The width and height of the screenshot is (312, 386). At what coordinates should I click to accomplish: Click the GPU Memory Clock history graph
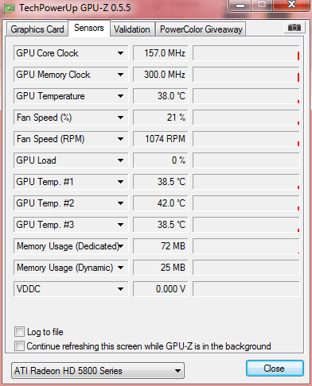click(246, 75)
